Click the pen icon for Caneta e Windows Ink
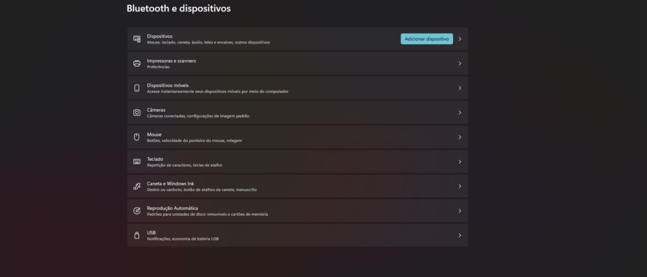Image resolution: width=647 pixels, height=277 pixels. [x=137, y=186]
